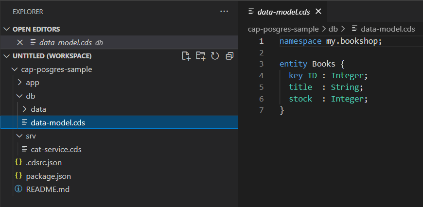The height and width of the screenshot is (207, 423).
Task: Collapse the Open Editors section
Action: pyautogui.click(x=7, y=29)
